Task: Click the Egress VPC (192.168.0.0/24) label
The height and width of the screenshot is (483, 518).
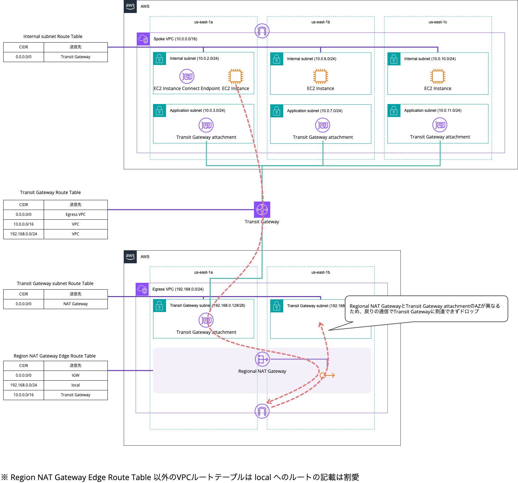Action: [178, 289]
